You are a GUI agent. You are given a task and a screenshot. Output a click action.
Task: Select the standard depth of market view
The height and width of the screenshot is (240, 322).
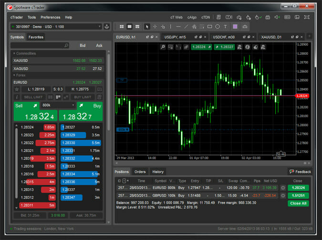click(x=50, y=97)
